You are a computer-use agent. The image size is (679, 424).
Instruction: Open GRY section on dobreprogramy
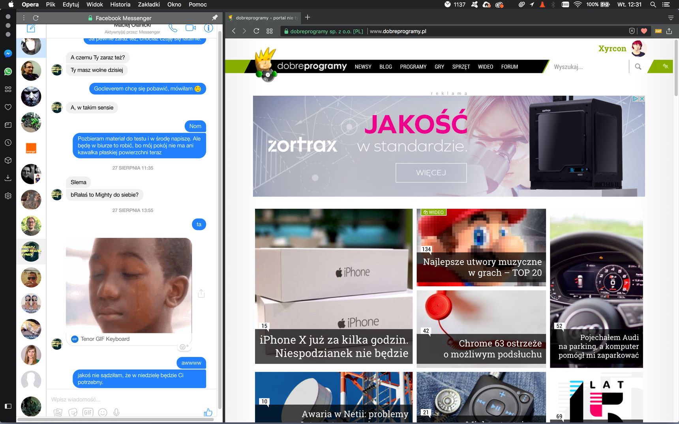pyautogui.click(x=439, y=67)
